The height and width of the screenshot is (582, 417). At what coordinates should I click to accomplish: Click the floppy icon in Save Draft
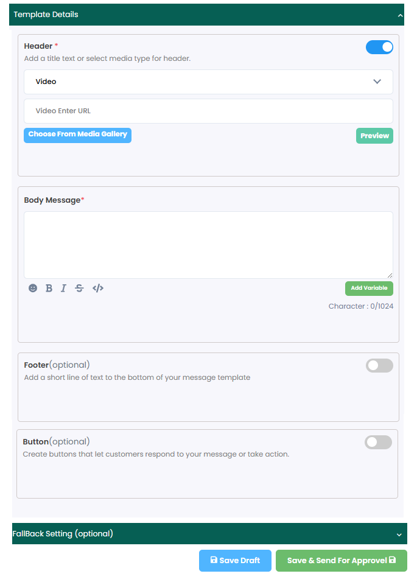coord(214,559)
